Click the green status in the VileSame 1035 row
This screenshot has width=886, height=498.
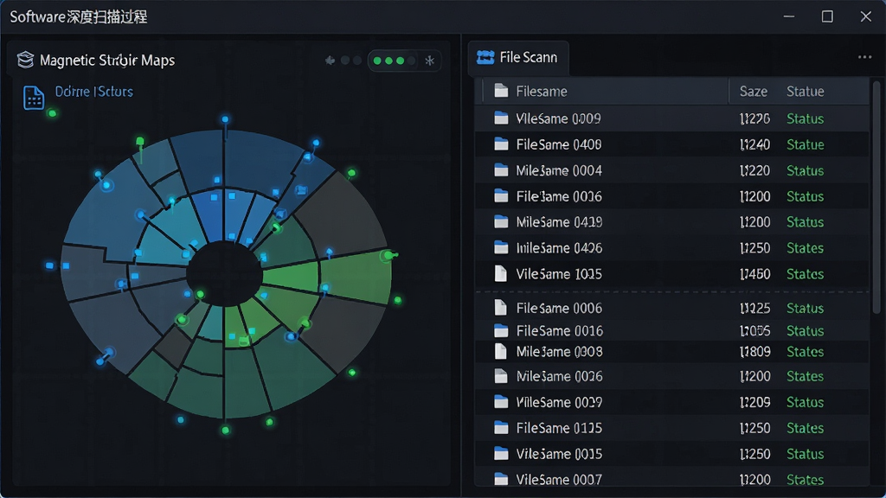pos(806,274)
